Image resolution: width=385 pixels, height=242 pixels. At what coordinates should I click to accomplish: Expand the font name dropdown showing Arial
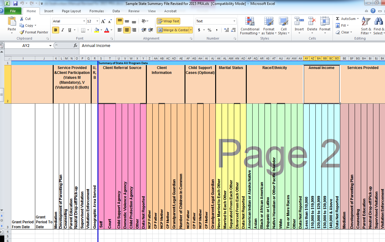coord(84,21)
